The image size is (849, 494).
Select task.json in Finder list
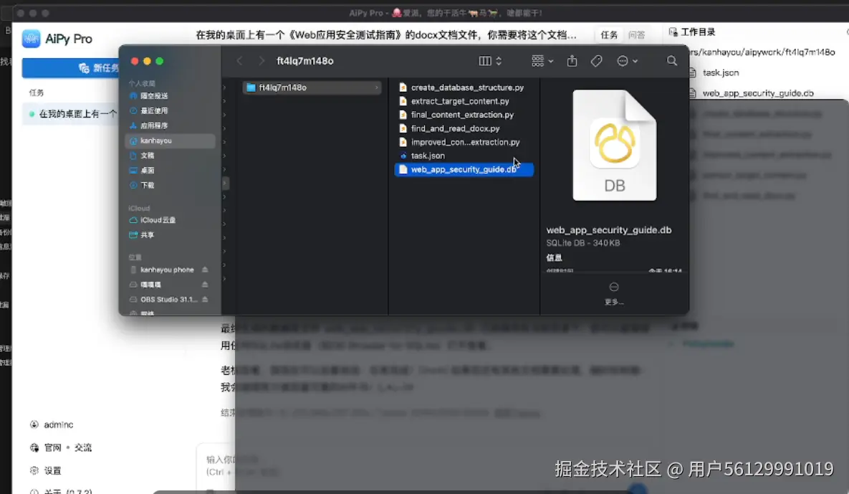[464, 156]
